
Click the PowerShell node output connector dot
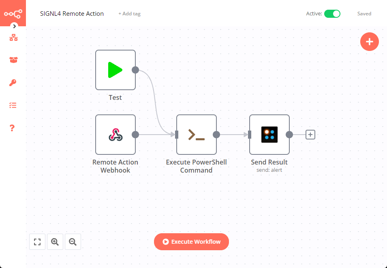click(216, 135)
